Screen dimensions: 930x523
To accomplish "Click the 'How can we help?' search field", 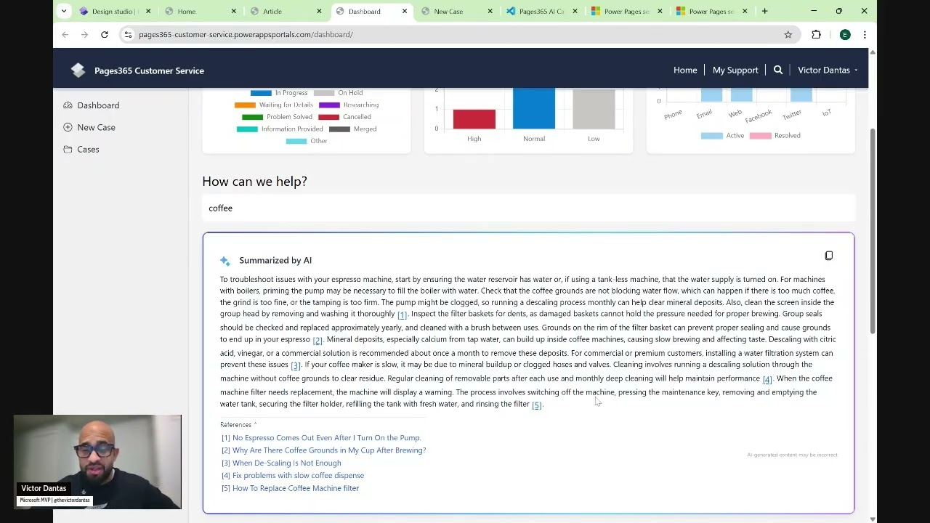I will coord(528,208).
